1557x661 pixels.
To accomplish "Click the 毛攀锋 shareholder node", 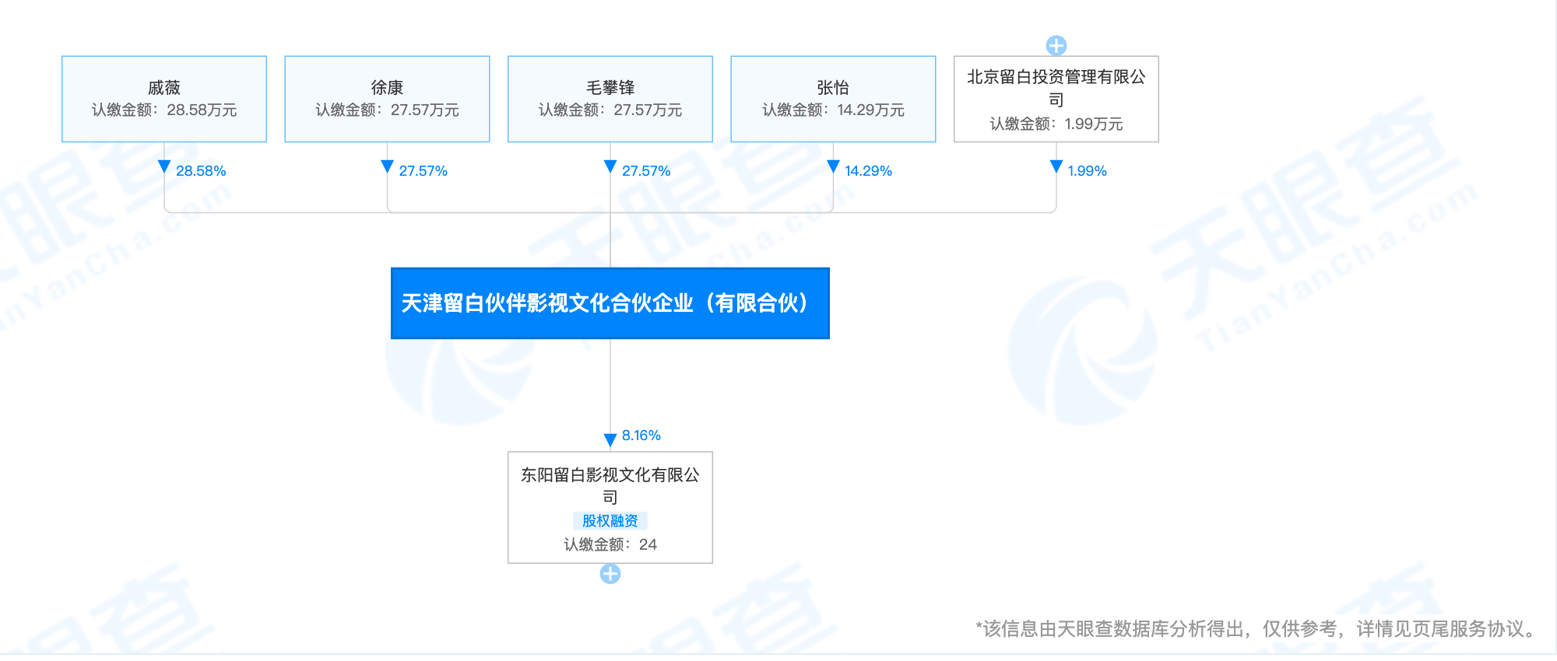I will (610, 99).
